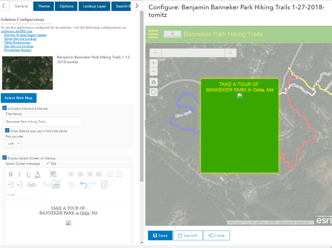The height and width of the screenshot is (248, 332).
Task: Click the Banneker Park logo in title bar
Action: pyautogui.click(x=172, y=34)
